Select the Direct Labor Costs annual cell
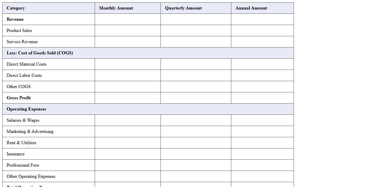The width and height of the screenshot is (369, 187). tap(262, 75)
